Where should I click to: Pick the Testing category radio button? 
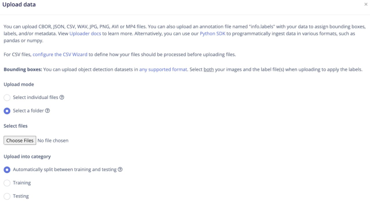7,196
